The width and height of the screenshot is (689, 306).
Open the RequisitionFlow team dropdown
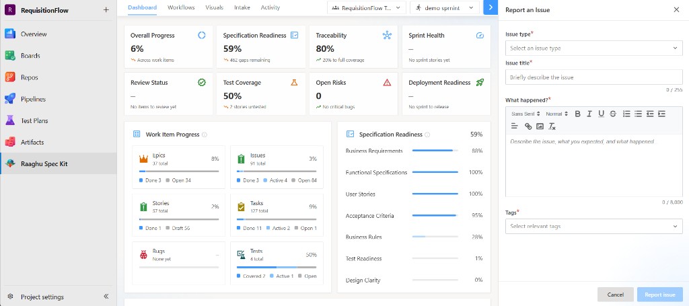pyautogui.click(x=367, y=7)
